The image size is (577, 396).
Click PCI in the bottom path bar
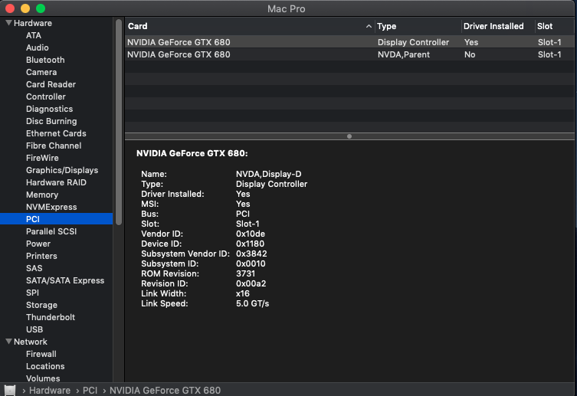tap(90, 390)
